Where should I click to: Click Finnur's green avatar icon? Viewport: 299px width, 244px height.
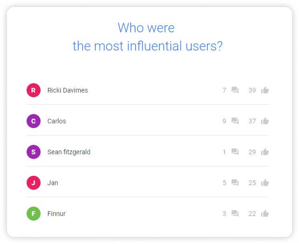pos(33,214)
